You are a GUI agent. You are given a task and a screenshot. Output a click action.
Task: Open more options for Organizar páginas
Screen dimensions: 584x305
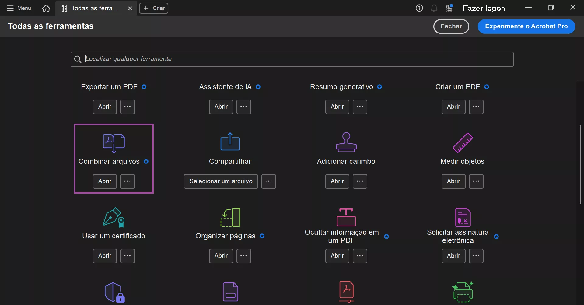[x=243, y=256]
